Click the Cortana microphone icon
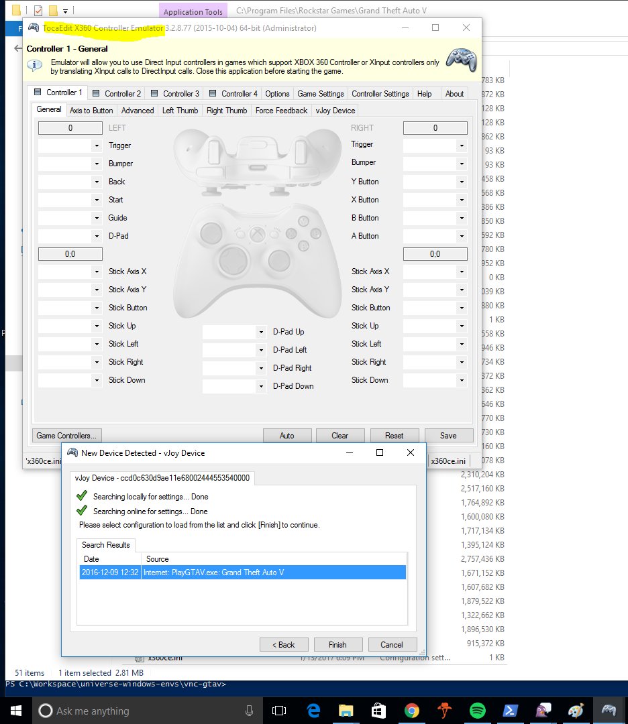Viewport: 628px width, 724px height. click(x=249, y=711)
